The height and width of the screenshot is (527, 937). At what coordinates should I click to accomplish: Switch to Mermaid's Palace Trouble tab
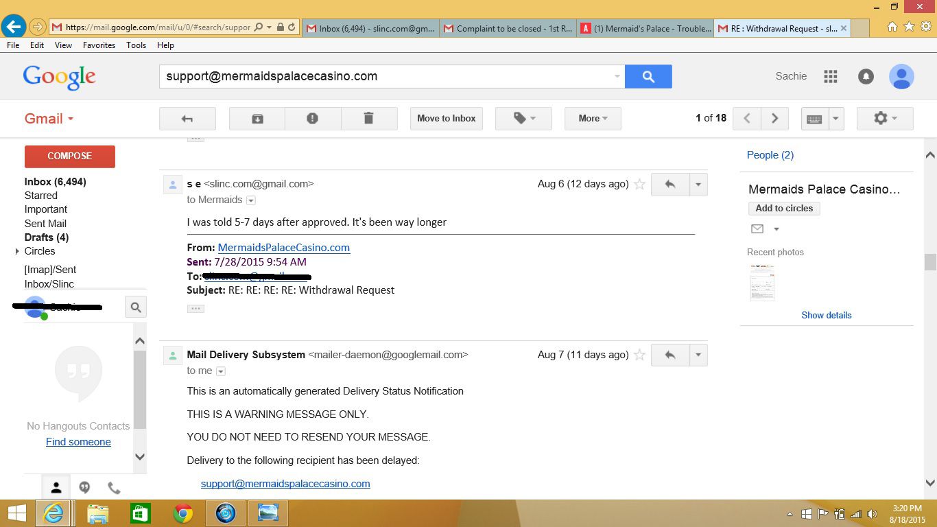click(x=645, y=29)
